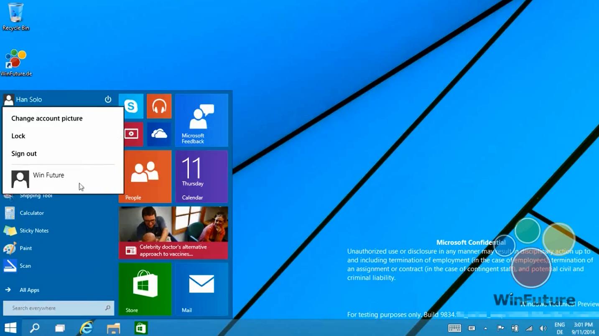The height and width of the screenshot is (336, 599).
Task: Open Search from the taskbar
Action: tap(35, 328)
